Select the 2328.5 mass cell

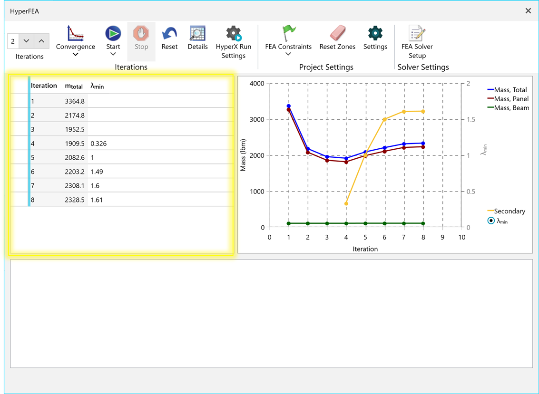[75, 200]
